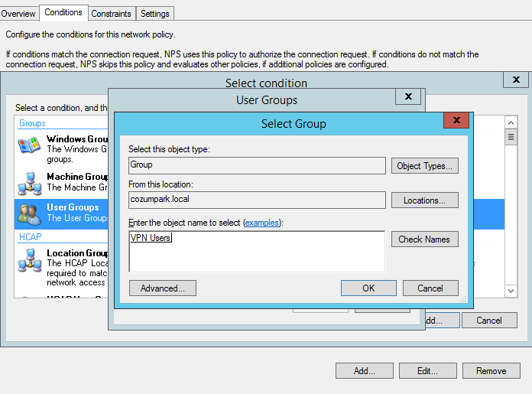Viewport: 532px width, 394px height.
Task: Click the Windows Groups condition icon
Action: pyautogui.click(x=29, y=145)
